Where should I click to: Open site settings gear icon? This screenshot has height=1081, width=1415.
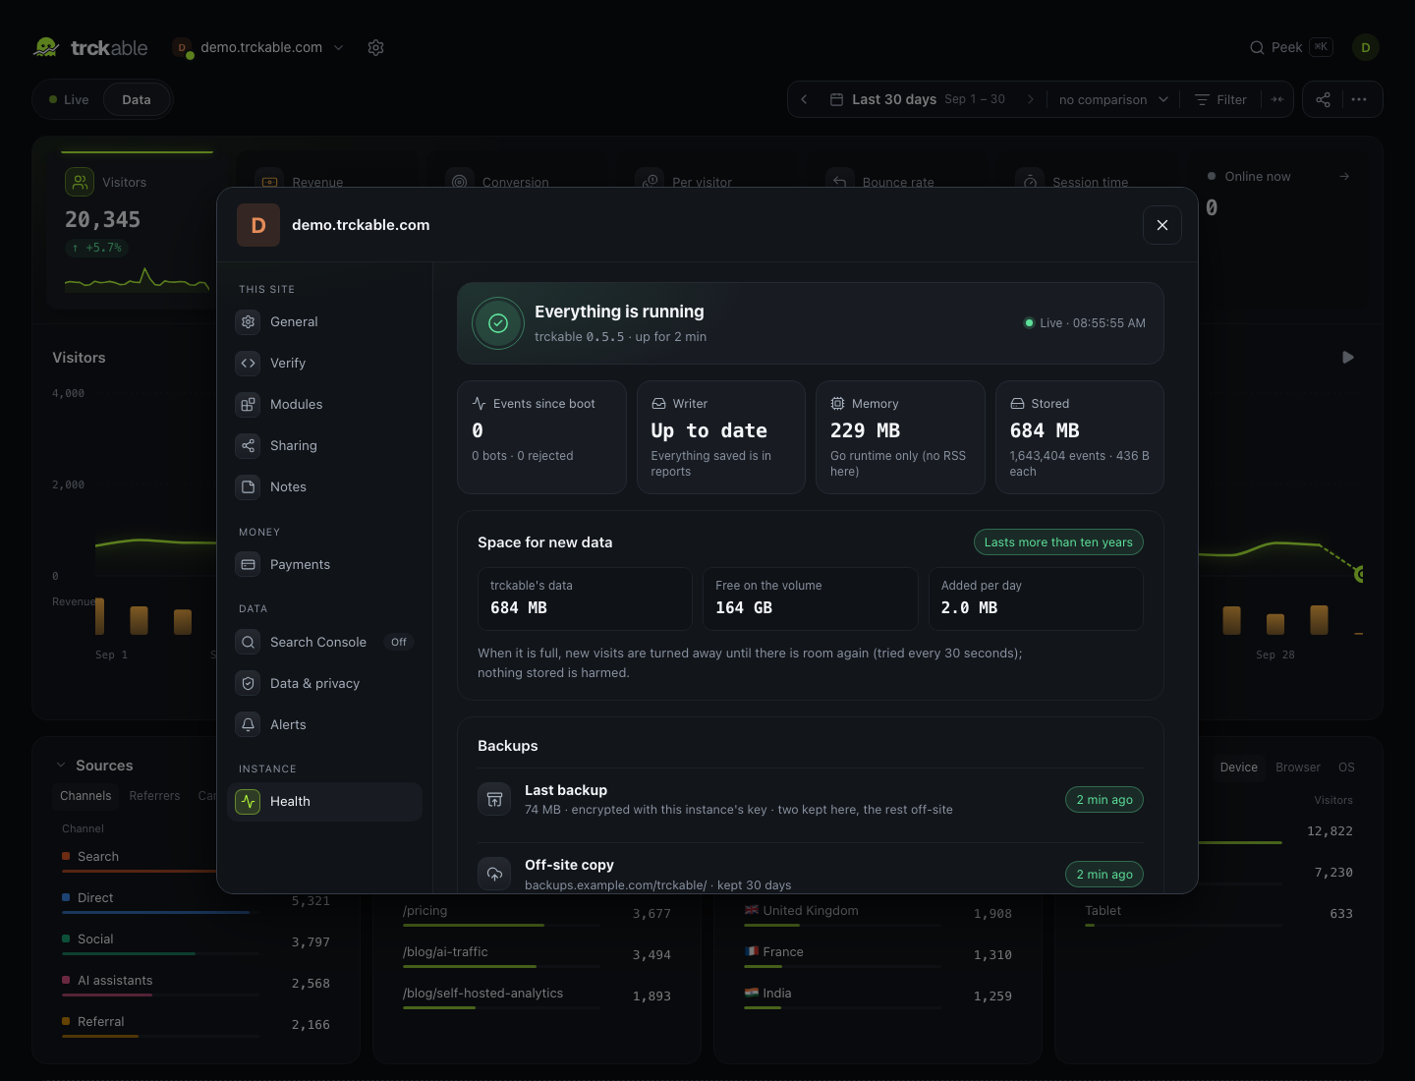(x=375, y=47)
